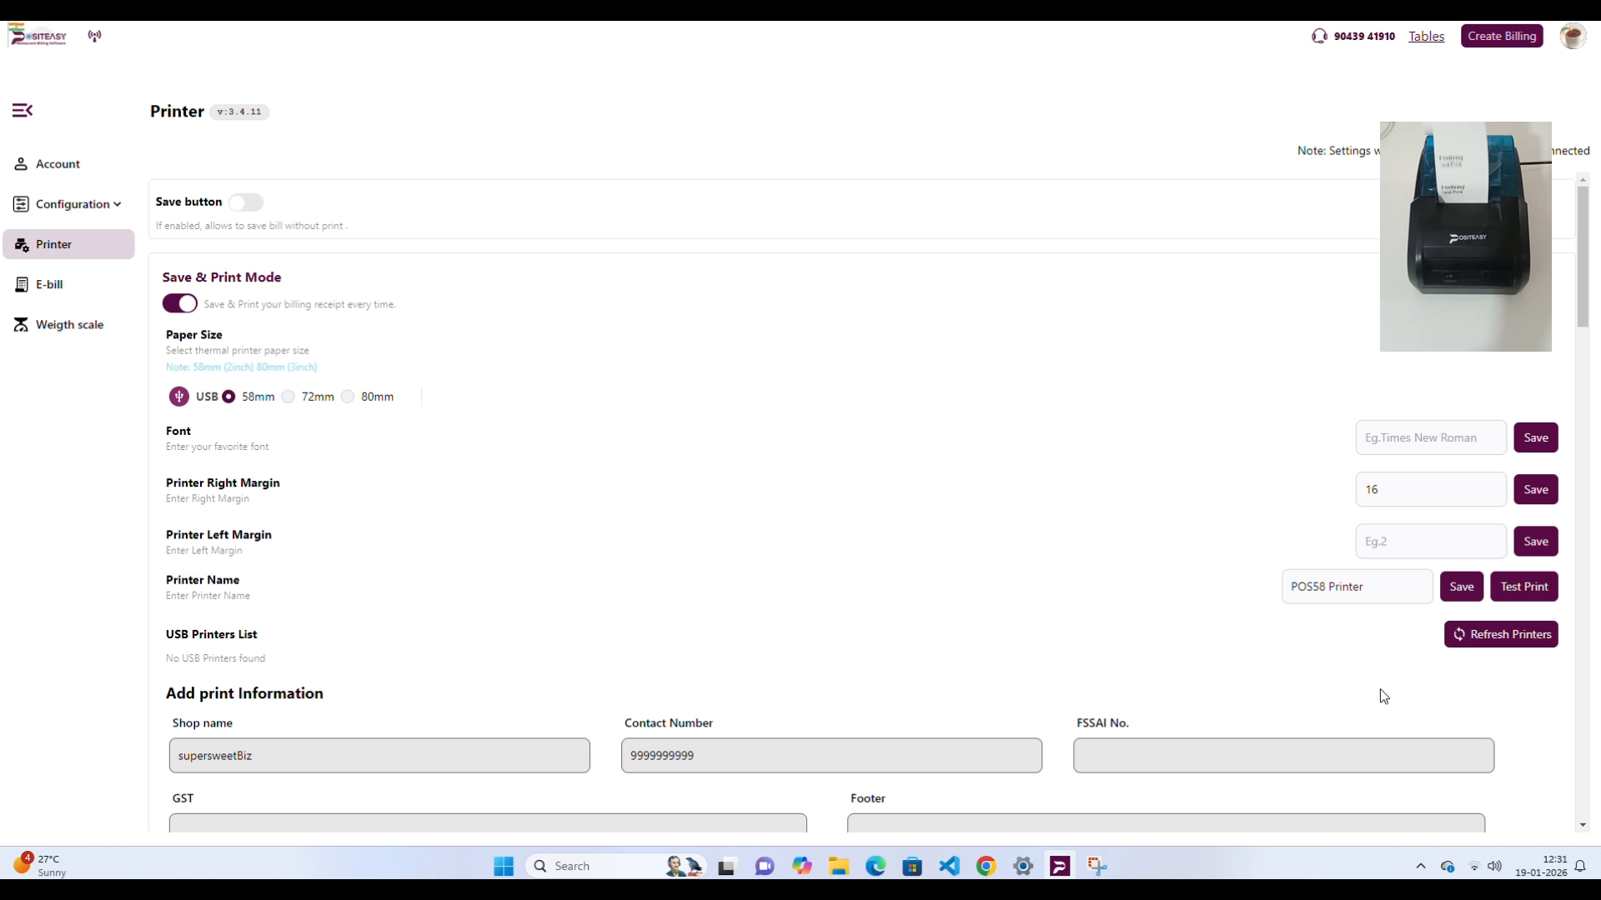Click the broadcast signal icon near the logo

(x=95, y=36)
